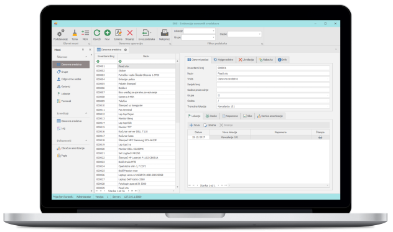Click the Izmena edit icon
This screenshot has height=232, width=393.
coord(118,32)
